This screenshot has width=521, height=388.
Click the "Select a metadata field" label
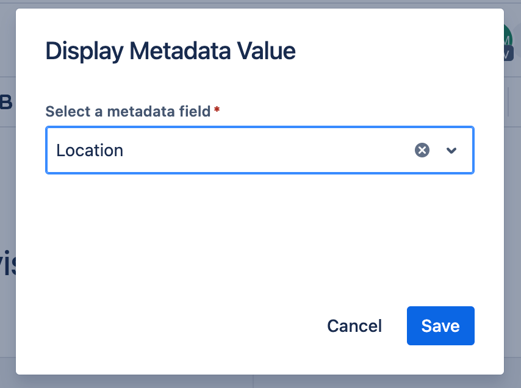pos(128,112)
